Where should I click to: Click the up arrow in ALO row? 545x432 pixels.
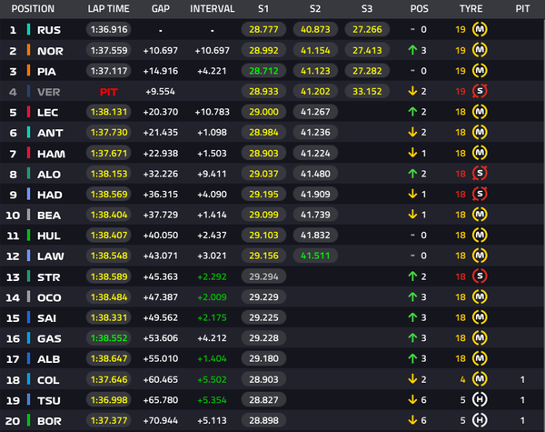[x=412, y=174]
